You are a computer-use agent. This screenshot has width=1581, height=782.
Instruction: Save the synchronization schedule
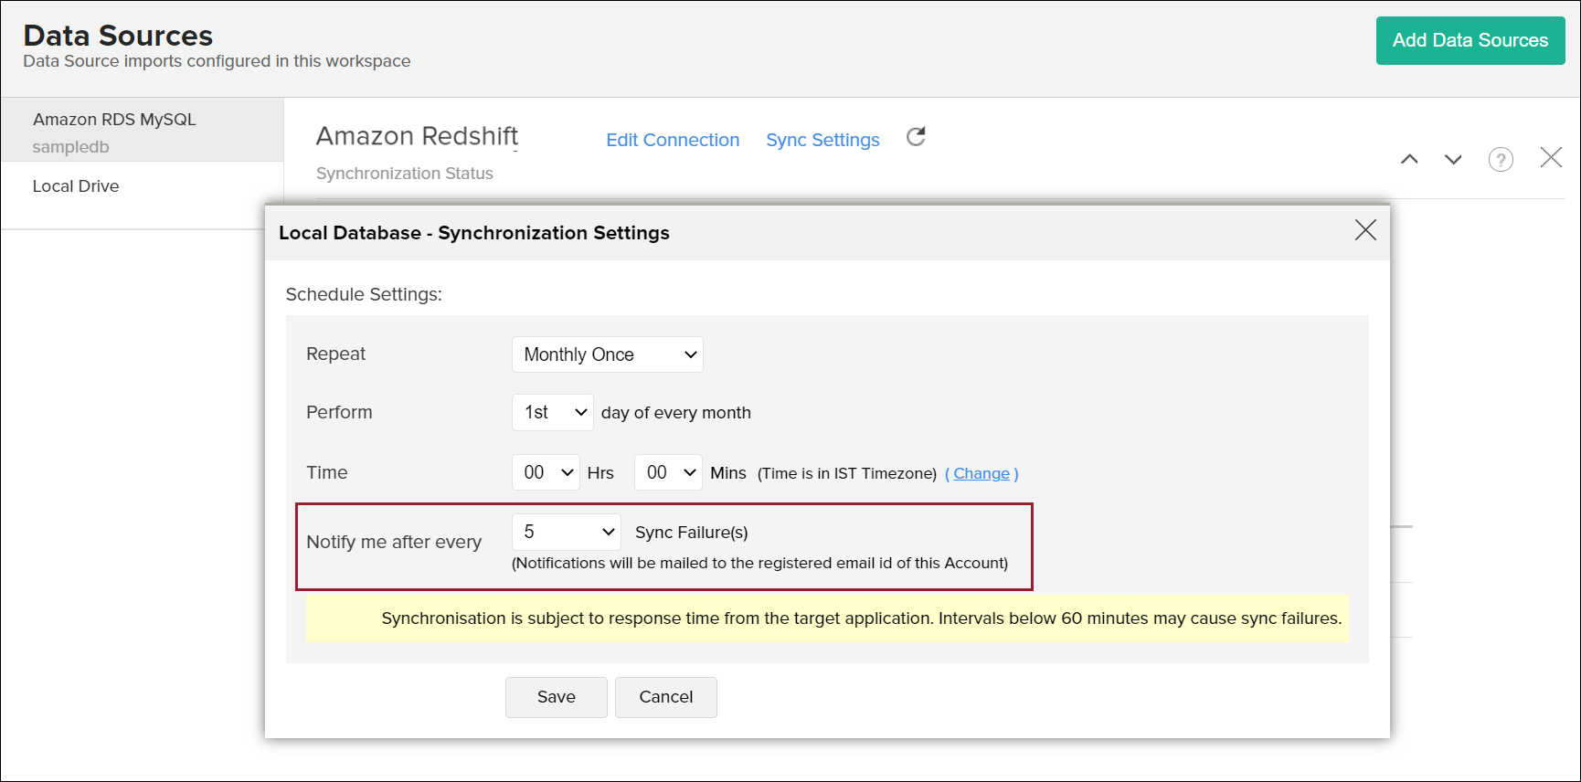[x=556, y=697]
